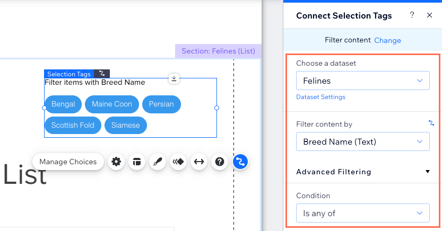Click connection icon beside Filter content by
The image size is (442, 231).
(x=431, y=123)
